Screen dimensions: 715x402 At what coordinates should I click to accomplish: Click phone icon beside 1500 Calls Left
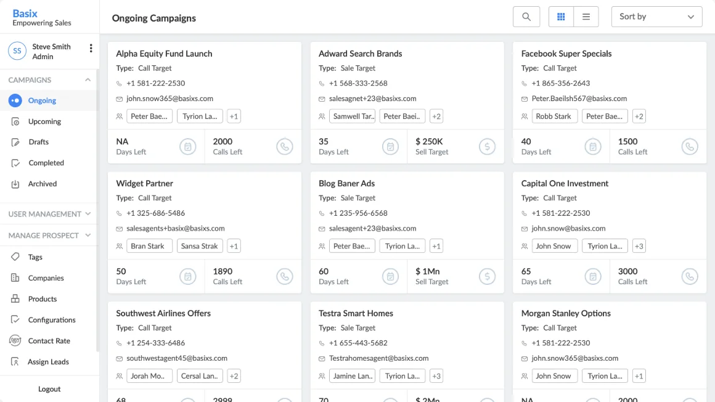coord(690,147)
